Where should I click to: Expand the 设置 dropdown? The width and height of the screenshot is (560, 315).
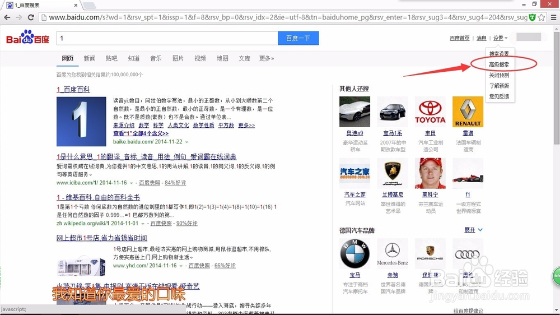(500, 38)
